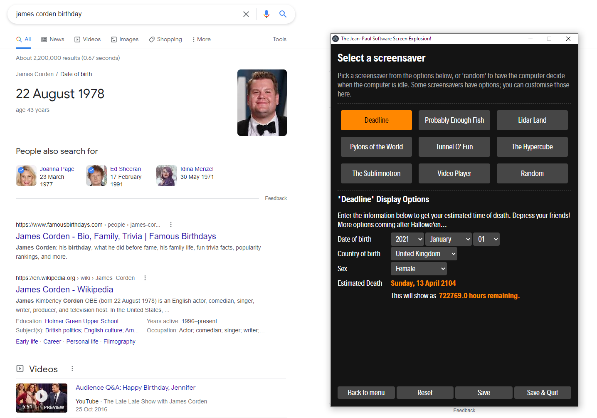Open three-dot menu beside Videos heading
The height and width of the screenshot is (418, 597).
72,369
